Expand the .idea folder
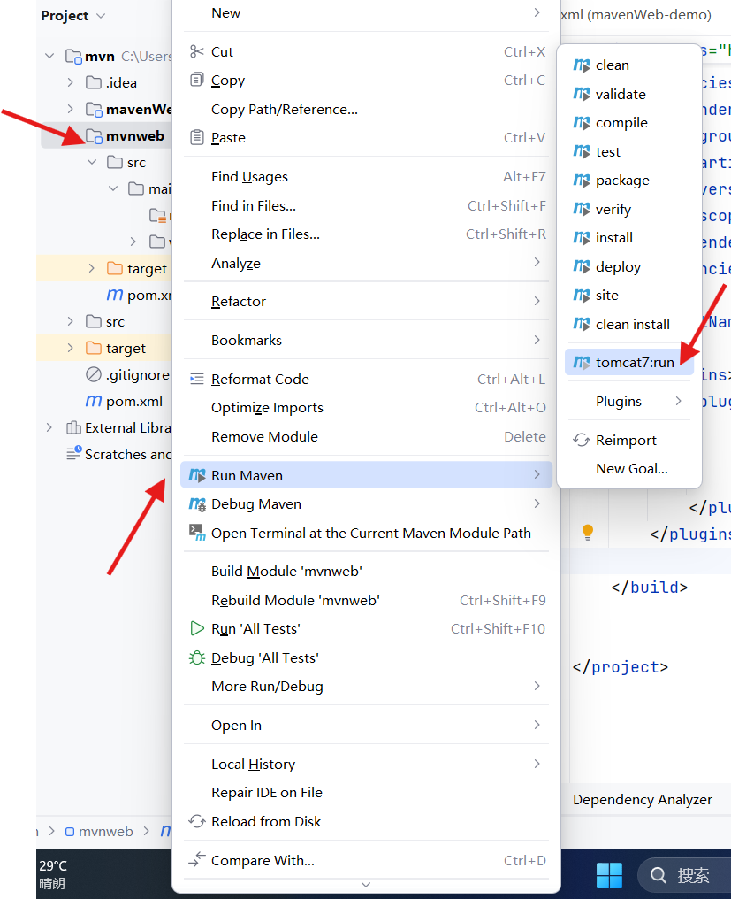Screen dimensions: 731x899 pos(70,82)
